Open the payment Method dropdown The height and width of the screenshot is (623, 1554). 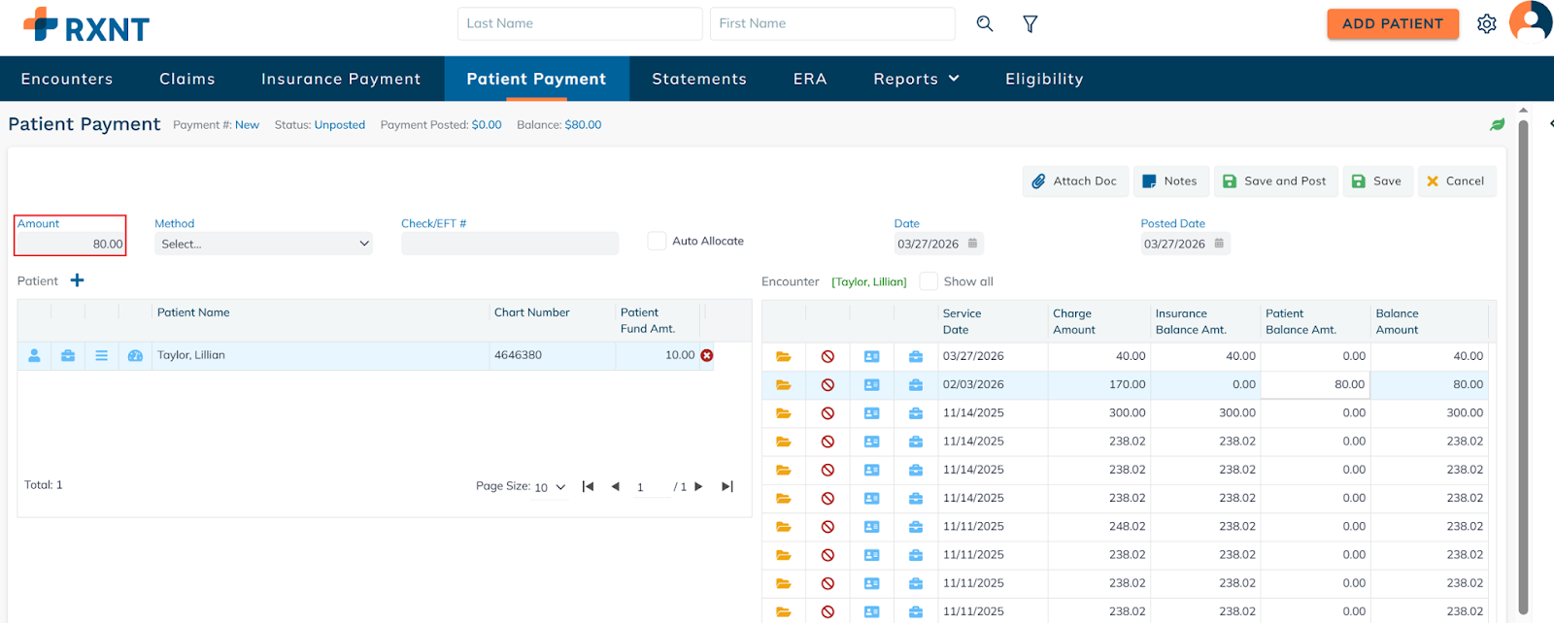[263, 244]
